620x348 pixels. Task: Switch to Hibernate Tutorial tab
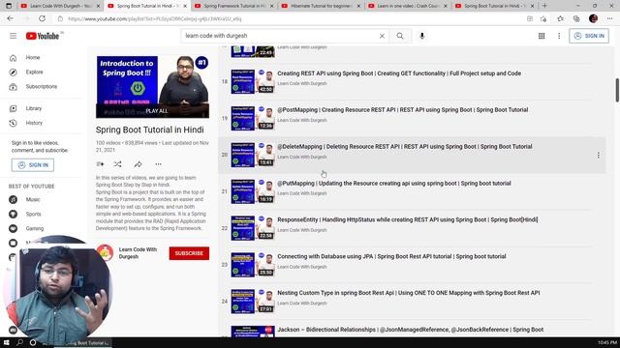tap(321, 6)
